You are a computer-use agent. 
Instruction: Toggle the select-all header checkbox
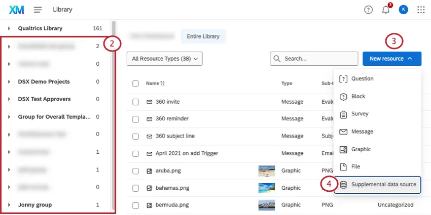pyautogui.click(x=135, y=83)
